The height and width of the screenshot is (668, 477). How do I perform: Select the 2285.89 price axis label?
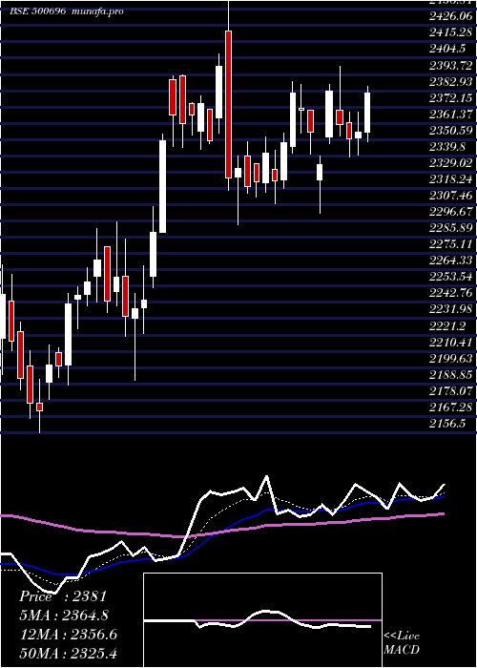click(x=450, y=228)
